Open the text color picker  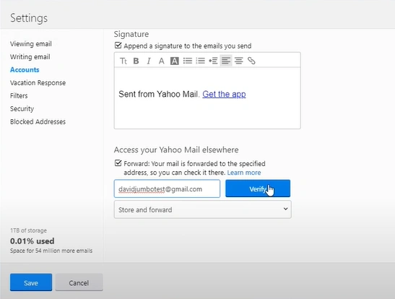162,61
